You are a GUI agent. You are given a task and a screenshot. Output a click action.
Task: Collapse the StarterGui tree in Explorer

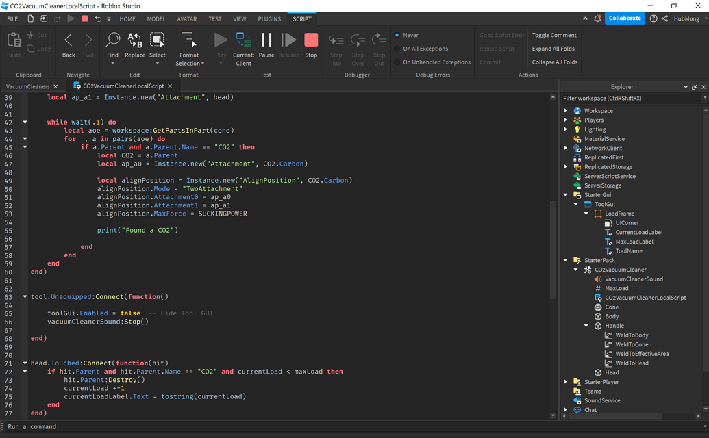566,194
